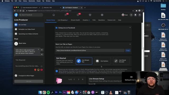Copy the live page URL
169x95 pixels.
(x=128, y=50)
